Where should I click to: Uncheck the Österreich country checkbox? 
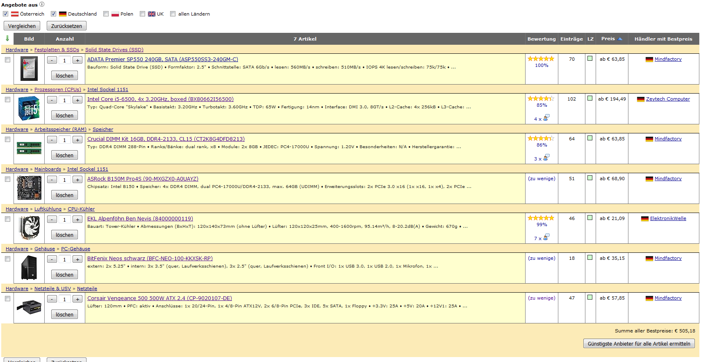tap(6, 14)
